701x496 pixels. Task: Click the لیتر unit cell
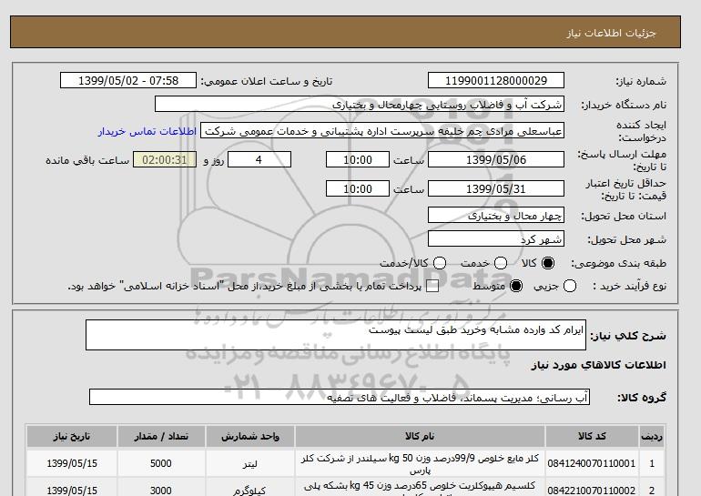point(250,463)
